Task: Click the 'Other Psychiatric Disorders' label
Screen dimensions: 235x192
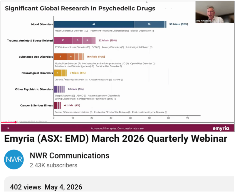Action: coord(34,89)
